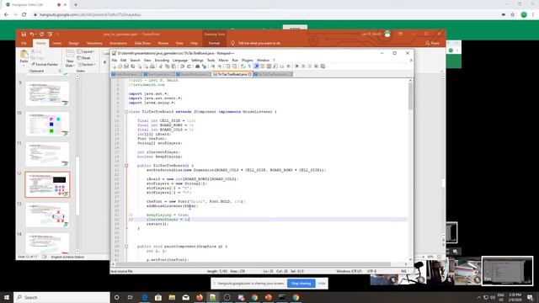
Task: Click the Zoom Out icon in Notepad++ toolbar
Action: coord(220,66)
